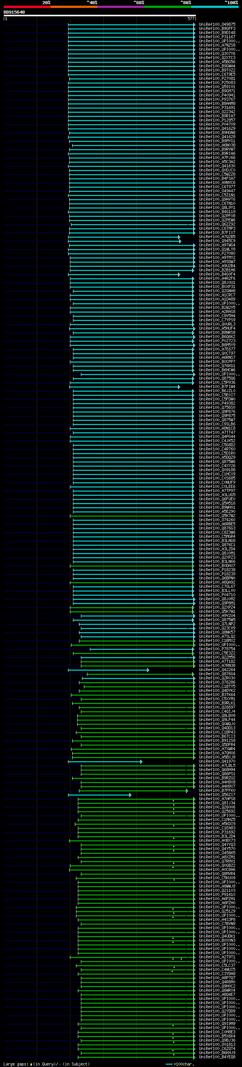This screenshot has height=1067, width=242.
Task: Select the UniRef100_P40941 label
Action: (x=217, y=95)
